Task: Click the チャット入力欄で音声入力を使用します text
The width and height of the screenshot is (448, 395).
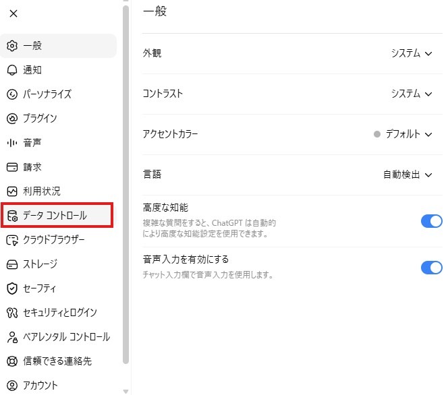Action: [x=208, y=275]
